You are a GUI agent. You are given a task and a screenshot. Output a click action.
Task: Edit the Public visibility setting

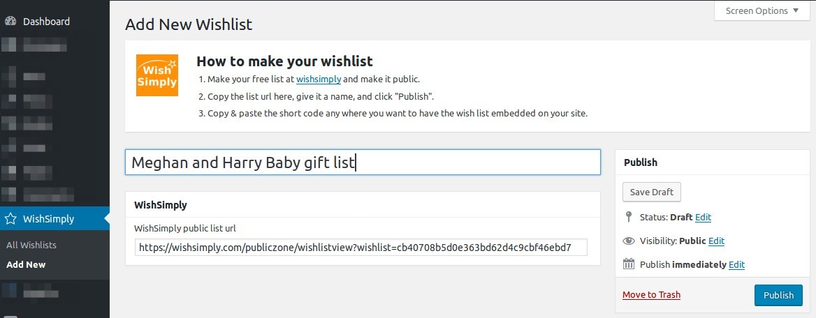click(x=716, y=241)
